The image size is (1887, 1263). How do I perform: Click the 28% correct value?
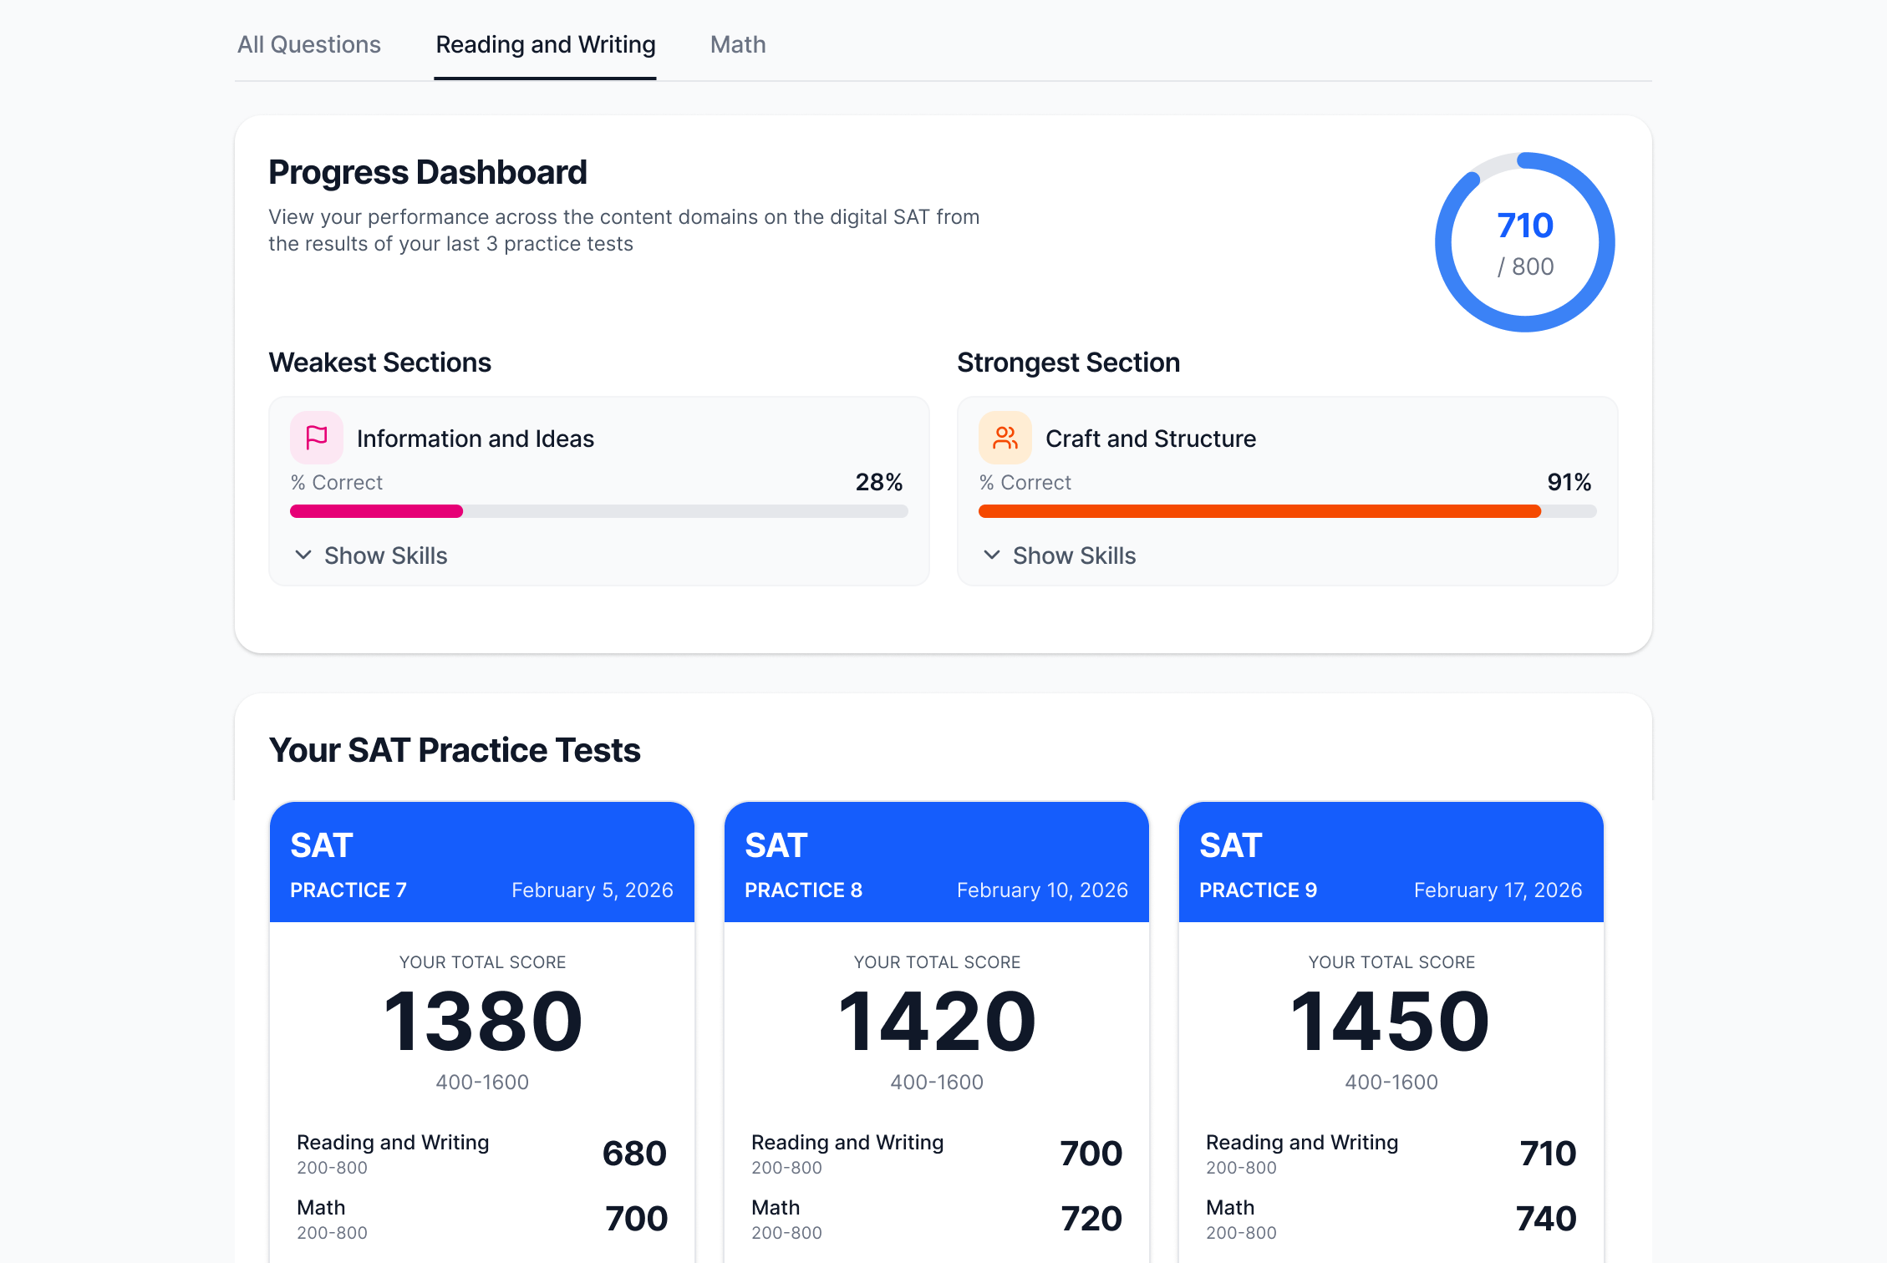tap(879, 482)
